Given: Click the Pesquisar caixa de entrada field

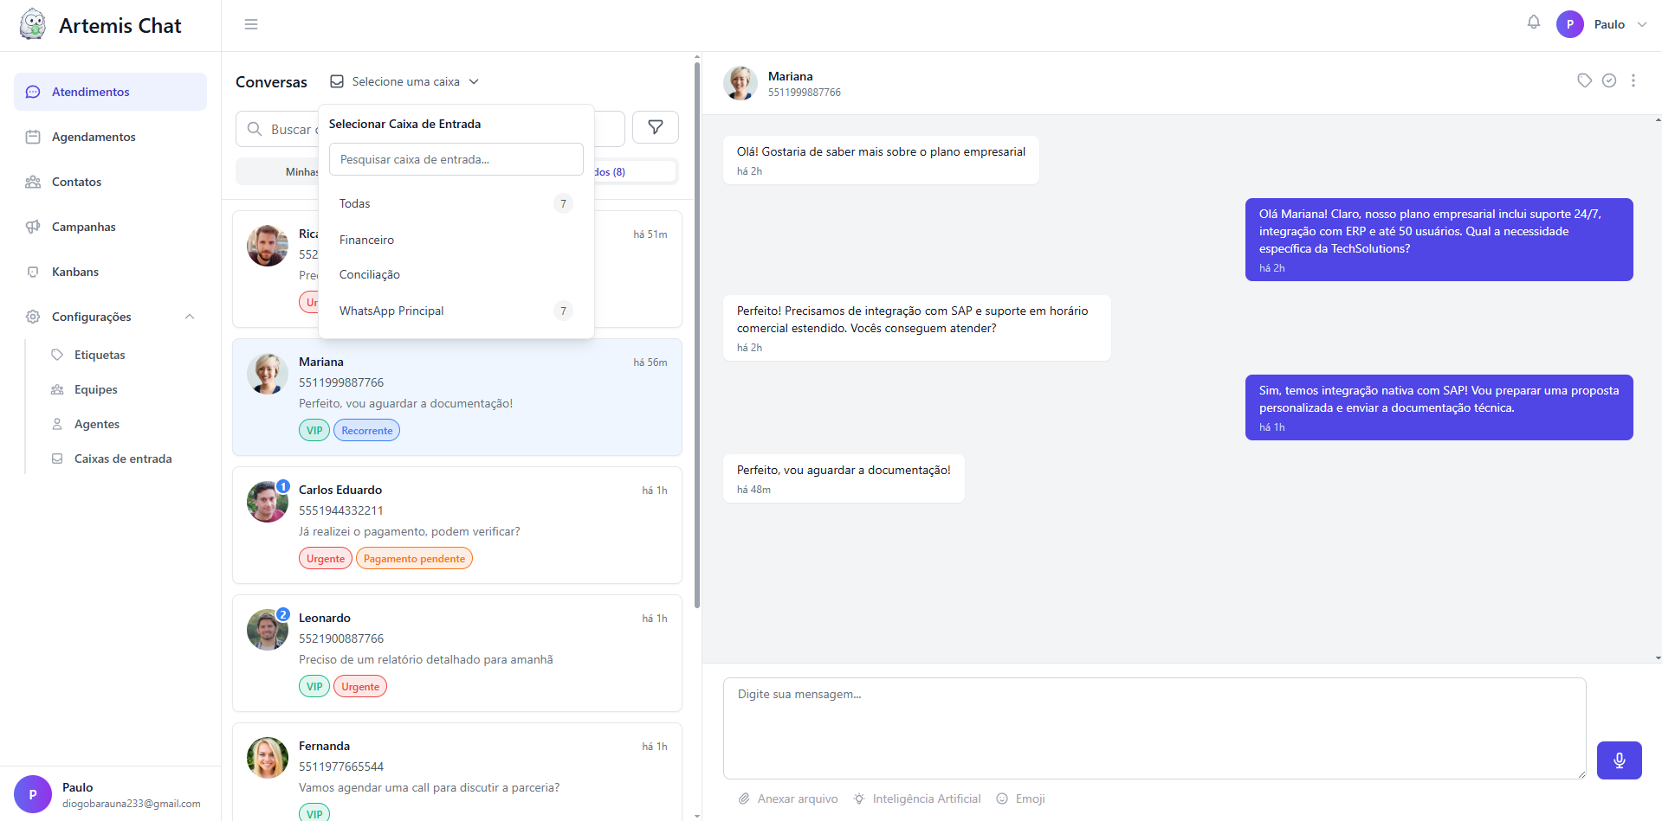Looking at the screenshot, I should click(x=456, y=159).
